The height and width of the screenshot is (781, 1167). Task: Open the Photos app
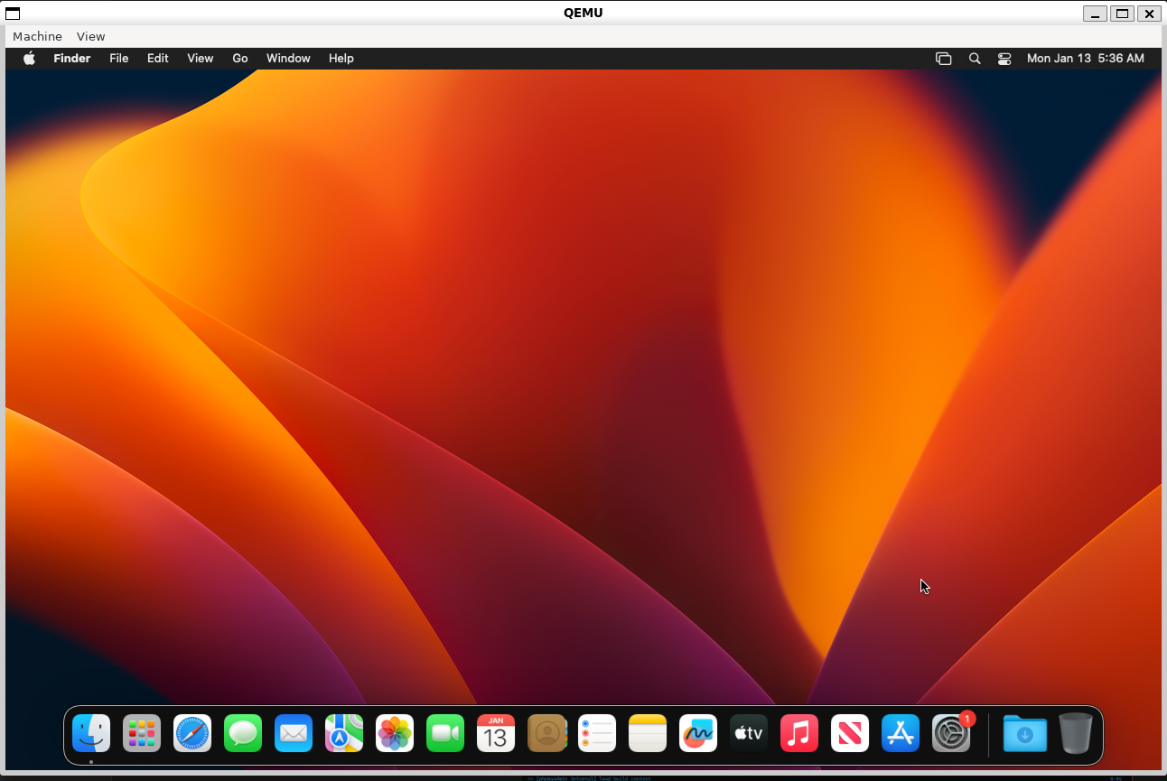tap(395, 733)
